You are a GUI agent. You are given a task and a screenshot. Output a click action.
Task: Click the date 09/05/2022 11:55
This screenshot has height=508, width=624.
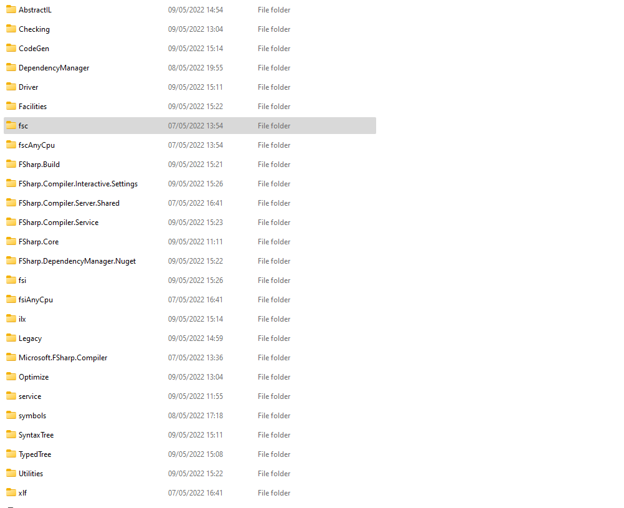pos(196,396)
